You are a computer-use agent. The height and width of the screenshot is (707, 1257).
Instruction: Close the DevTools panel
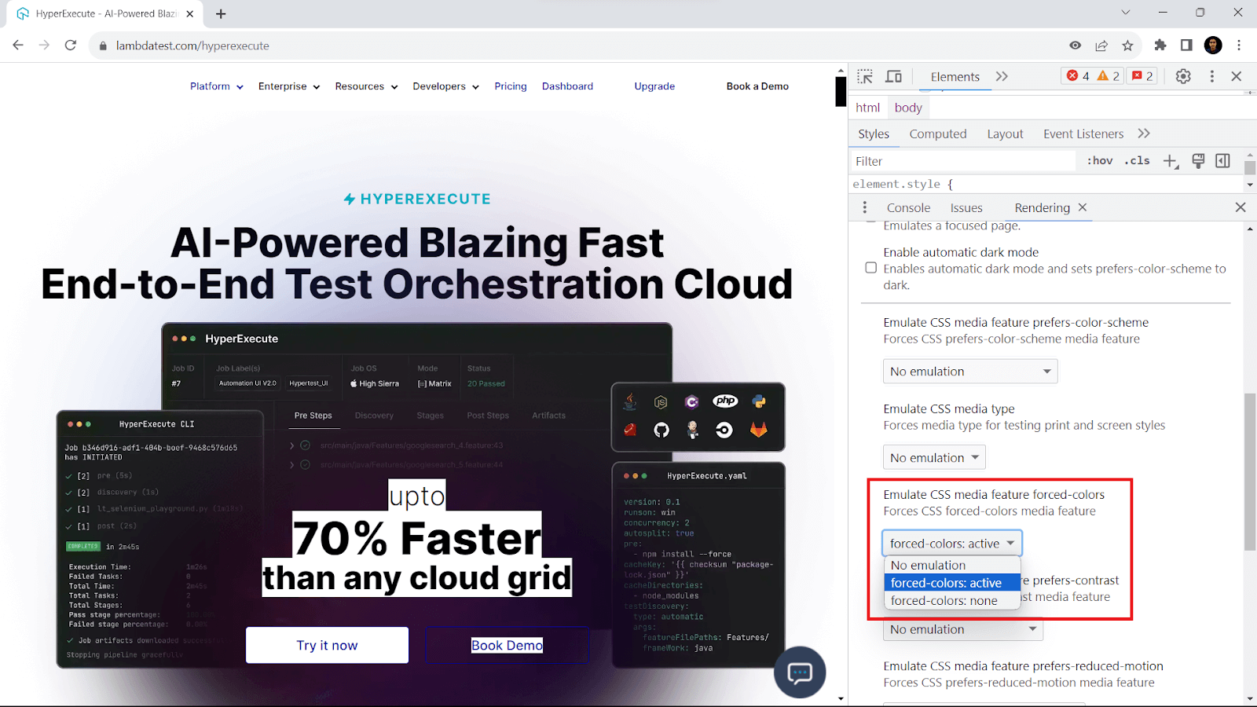[x=1237, y=76]
